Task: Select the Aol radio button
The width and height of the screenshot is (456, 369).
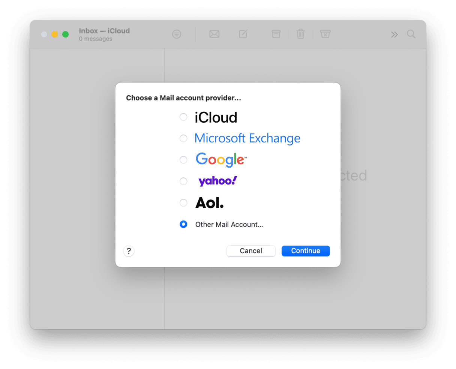Action: pyautogui.click(x=183, y=203)
